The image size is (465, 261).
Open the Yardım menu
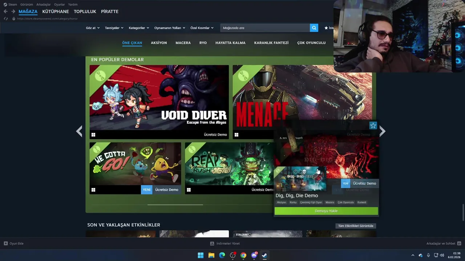73,5
